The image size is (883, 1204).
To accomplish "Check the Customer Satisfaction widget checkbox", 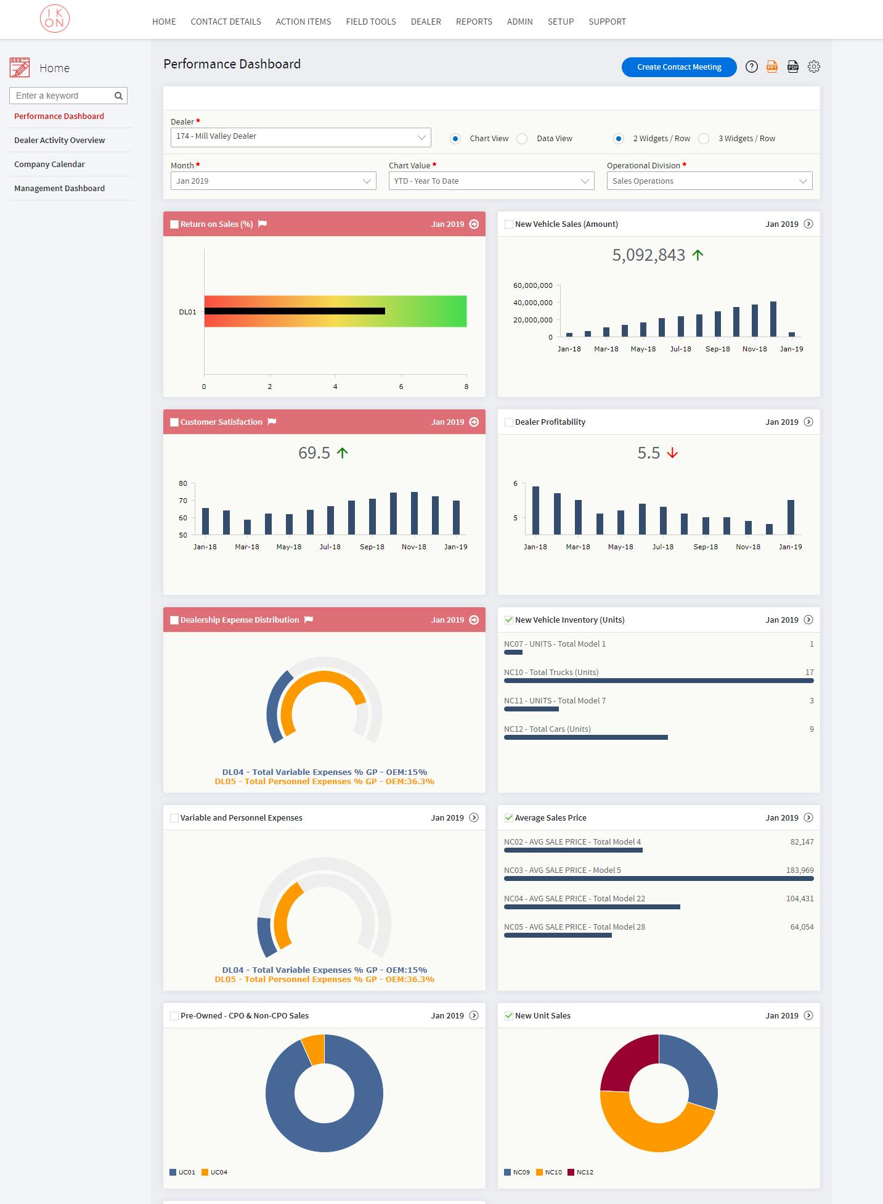I will pos(174,422).
